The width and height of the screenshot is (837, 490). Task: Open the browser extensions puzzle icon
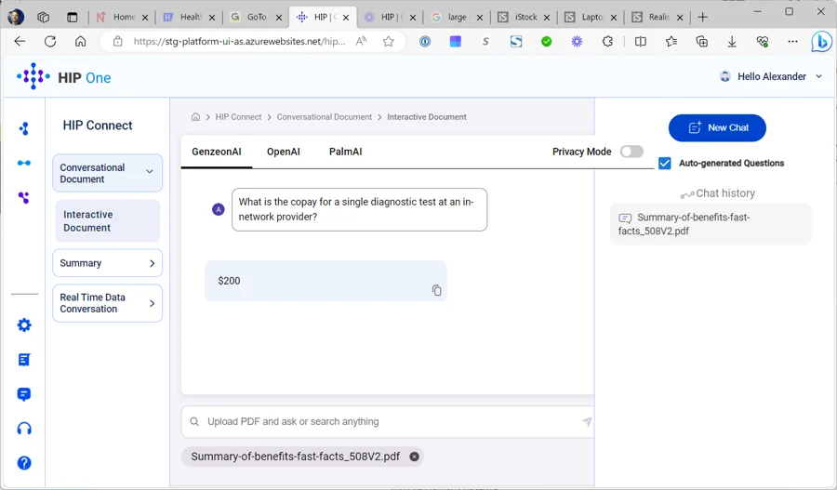(607, 41)
